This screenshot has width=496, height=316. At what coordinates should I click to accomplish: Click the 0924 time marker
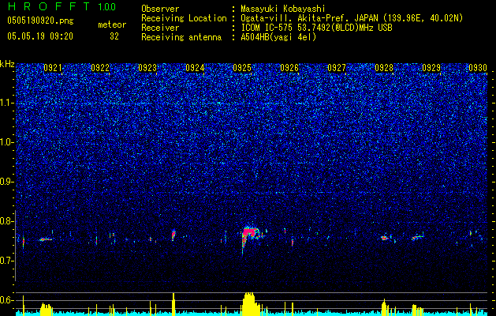195,68
